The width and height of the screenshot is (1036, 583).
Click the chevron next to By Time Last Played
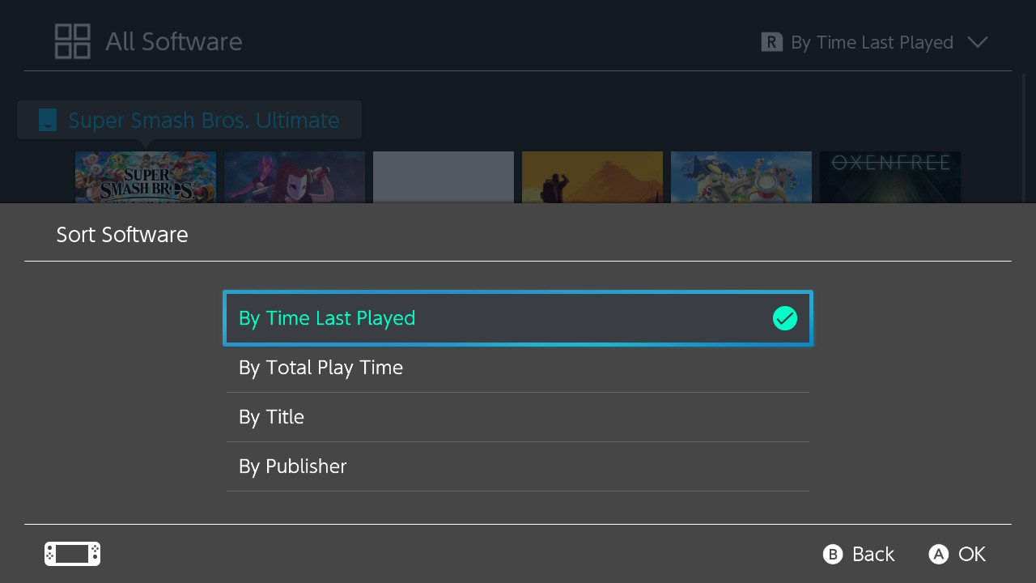pyautogui.click(x=978, y=42)
